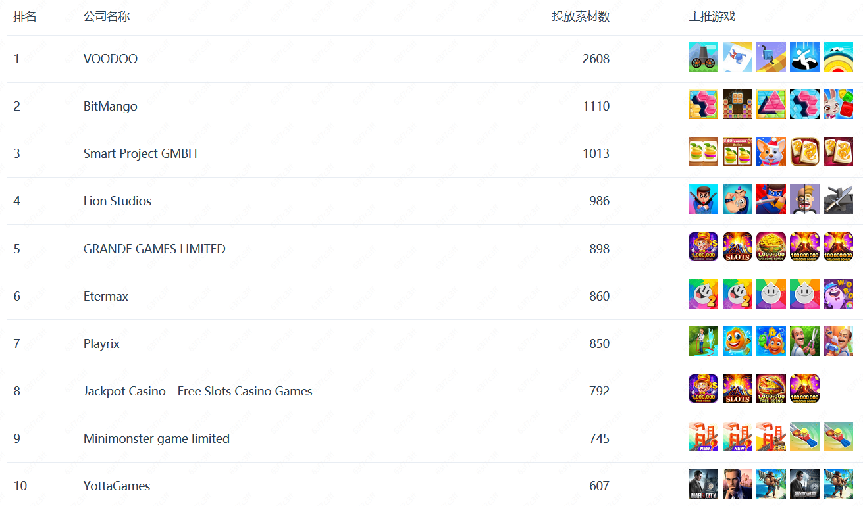The height and width of the screenshot is (506, 863).
Task: Open the Mafia City game icon
Action: click(x=703, y=484)
